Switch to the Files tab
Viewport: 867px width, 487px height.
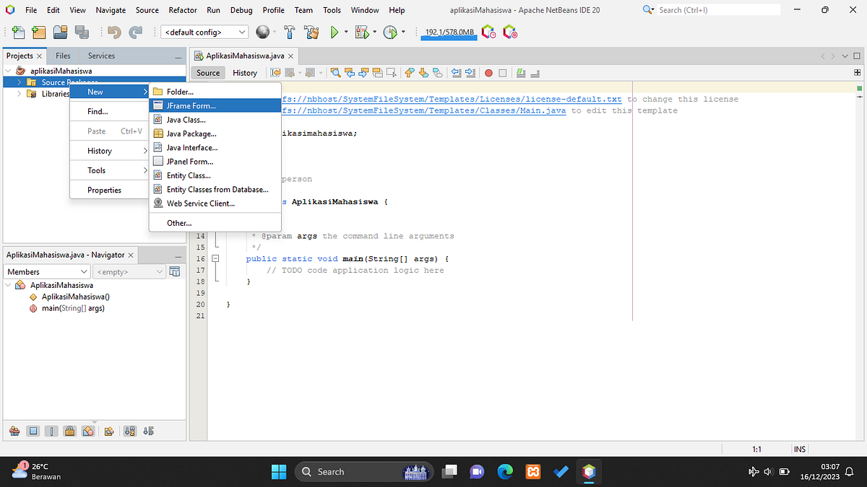64,56
